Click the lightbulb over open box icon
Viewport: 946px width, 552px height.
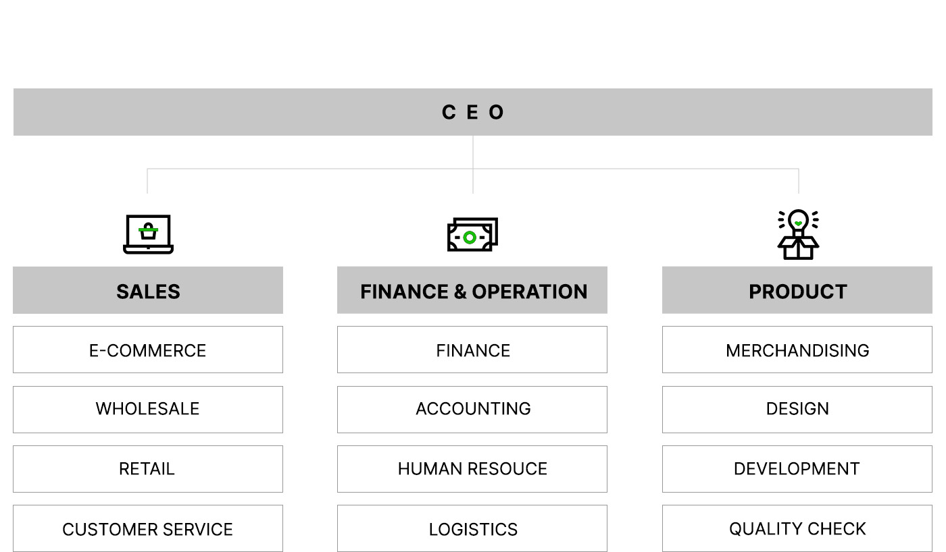point(798,235)
